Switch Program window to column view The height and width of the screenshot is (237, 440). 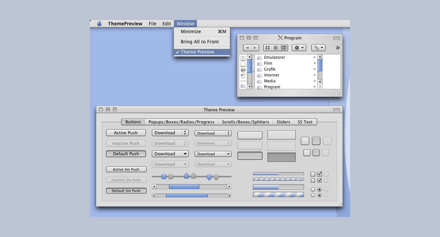pos(284,48)
